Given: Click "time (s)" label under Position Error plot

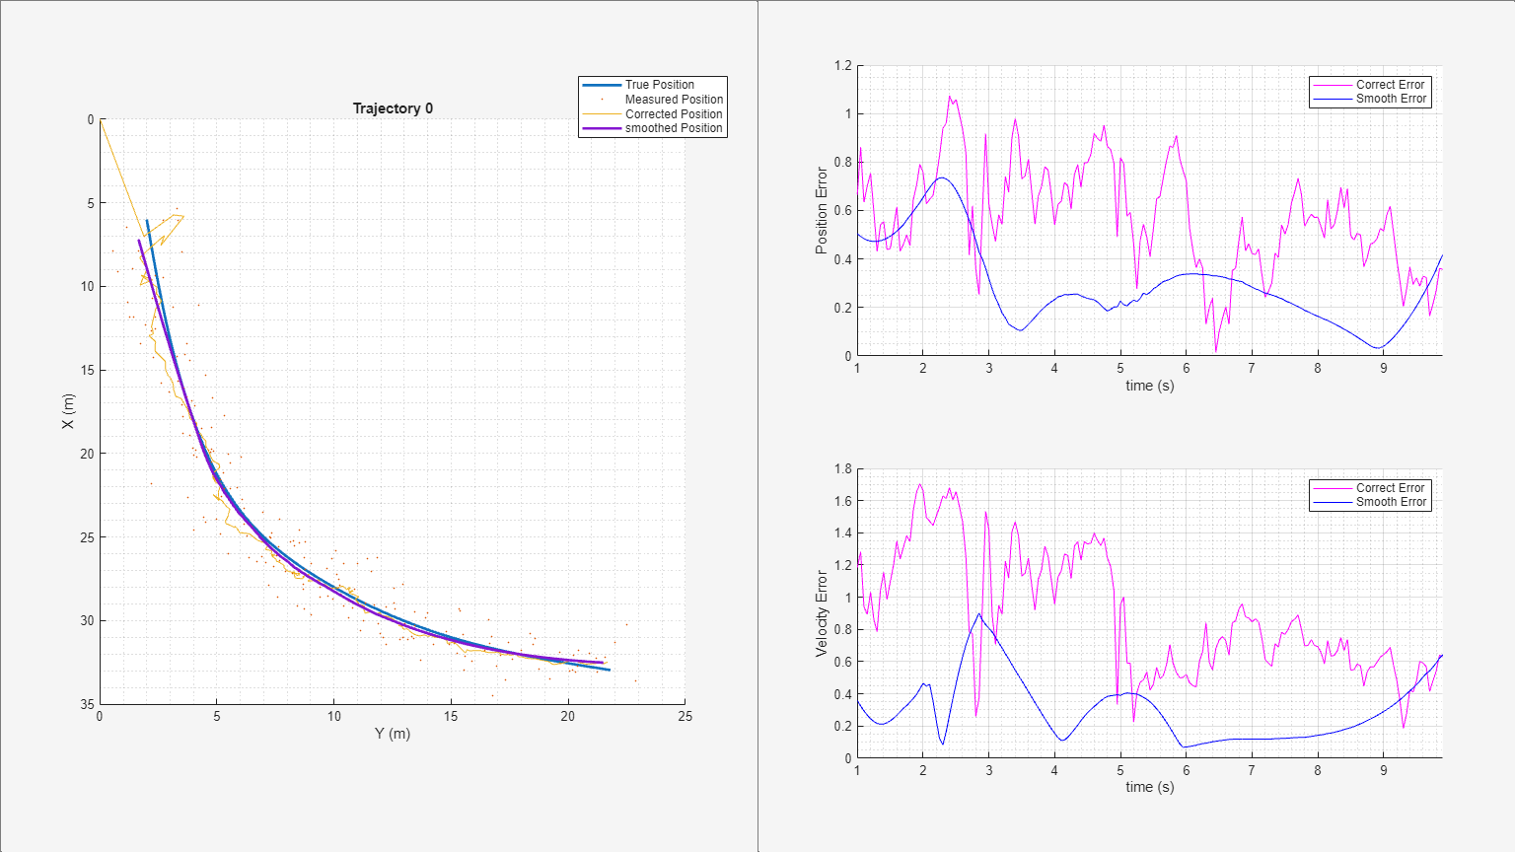Looking at the screenshot, I should click(1150, 386).
